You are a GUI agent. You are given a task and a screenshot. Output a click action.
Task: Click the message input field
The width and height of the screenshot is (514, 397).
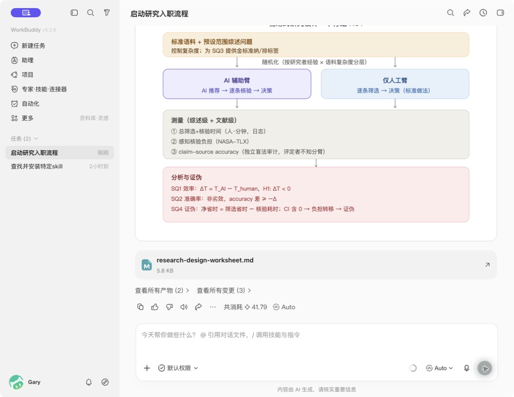tap(316, 340)
